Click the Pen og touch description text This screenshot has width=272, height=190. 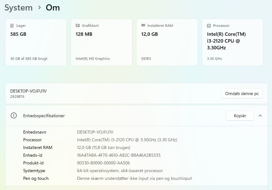(134, 178)
